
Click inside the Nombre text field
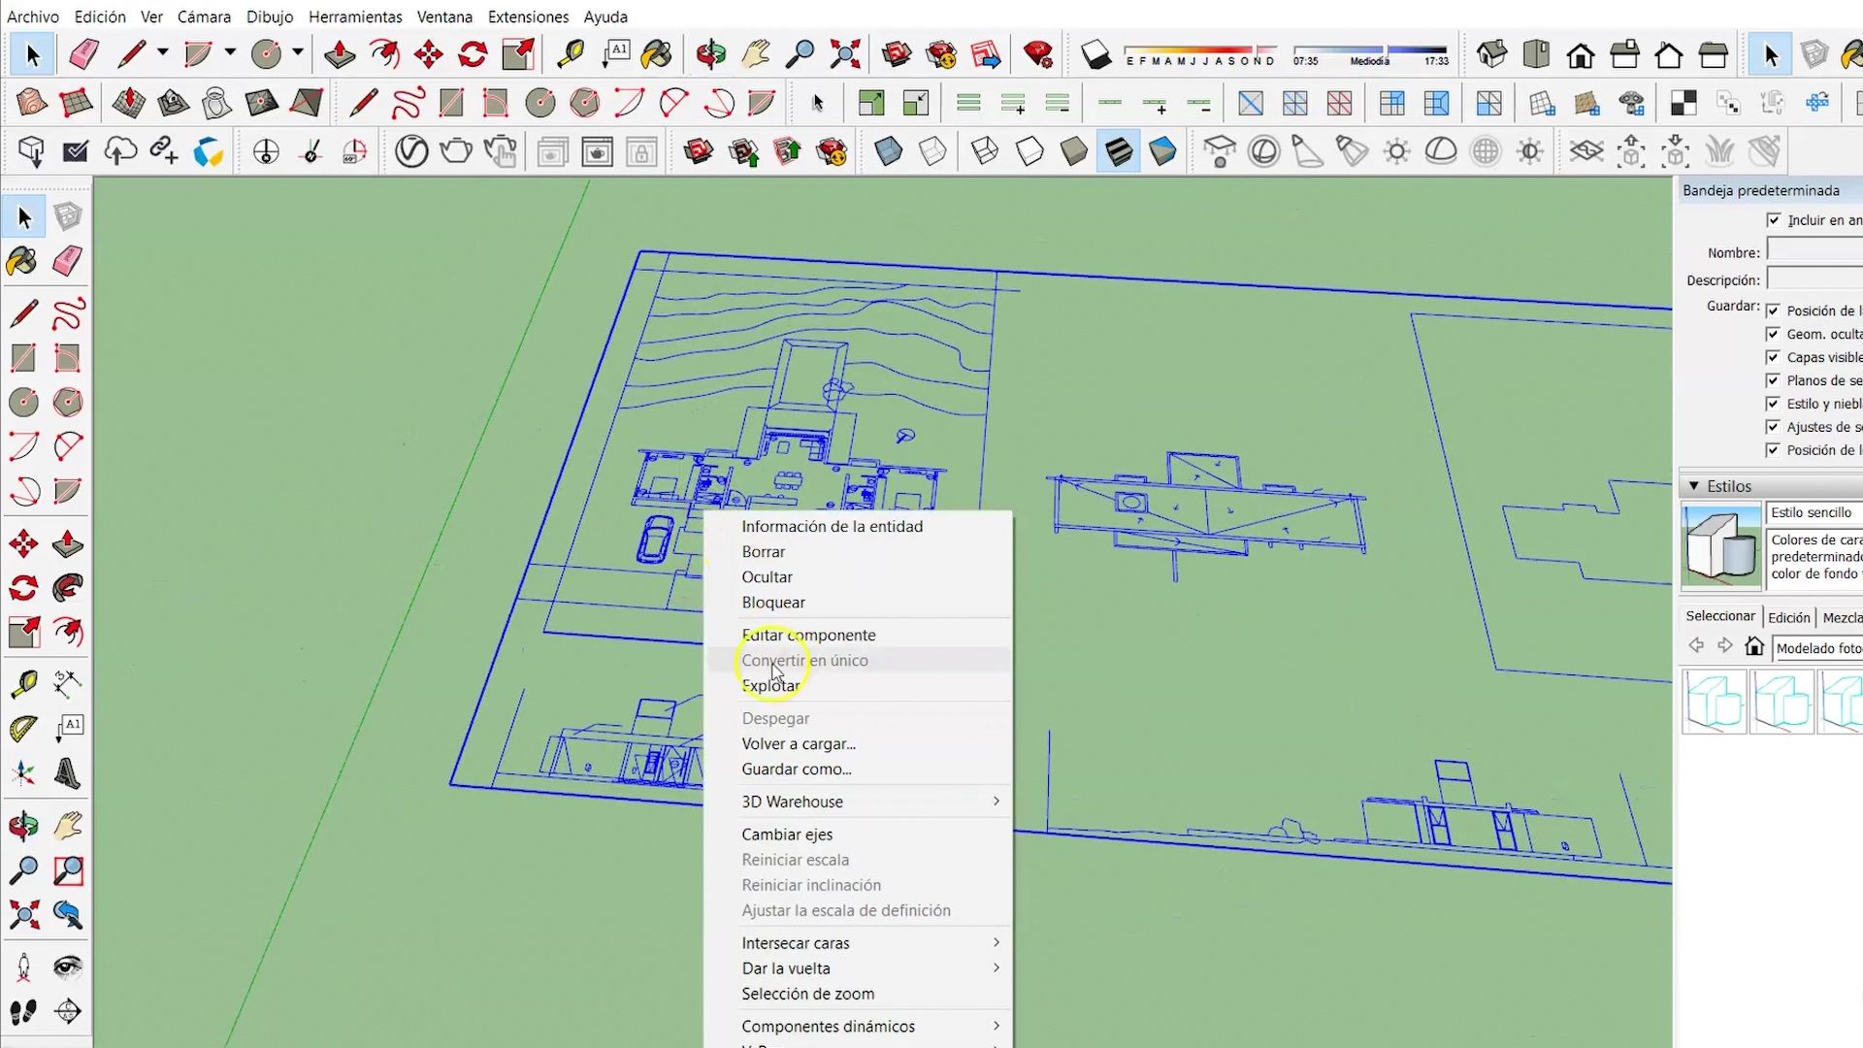[1814, 252]
